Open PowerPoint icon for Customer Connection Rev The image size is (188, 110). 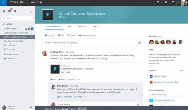(x=151, y=82)
